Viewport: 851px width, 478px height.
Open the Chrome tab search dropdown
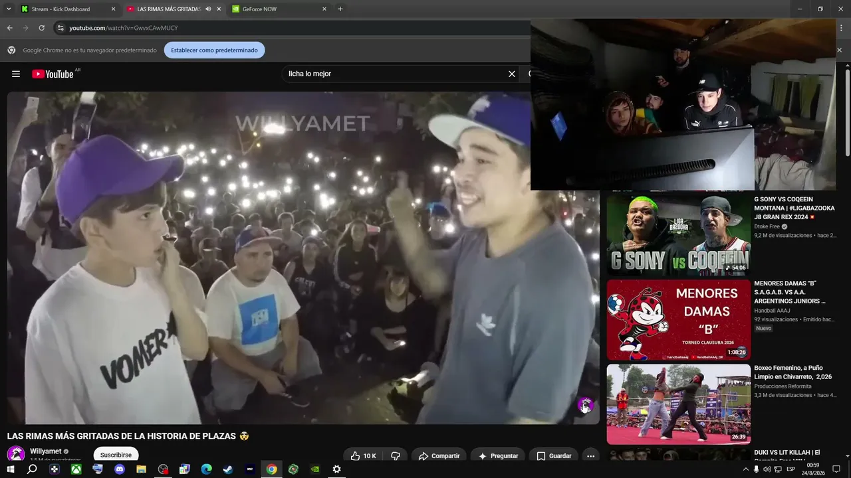(x=9, y=9)
